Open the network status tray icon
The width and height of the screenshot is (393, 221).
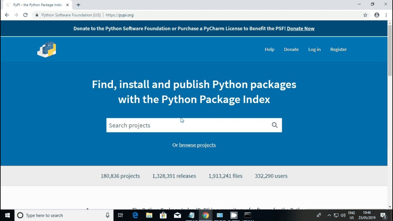pos(336,215)
